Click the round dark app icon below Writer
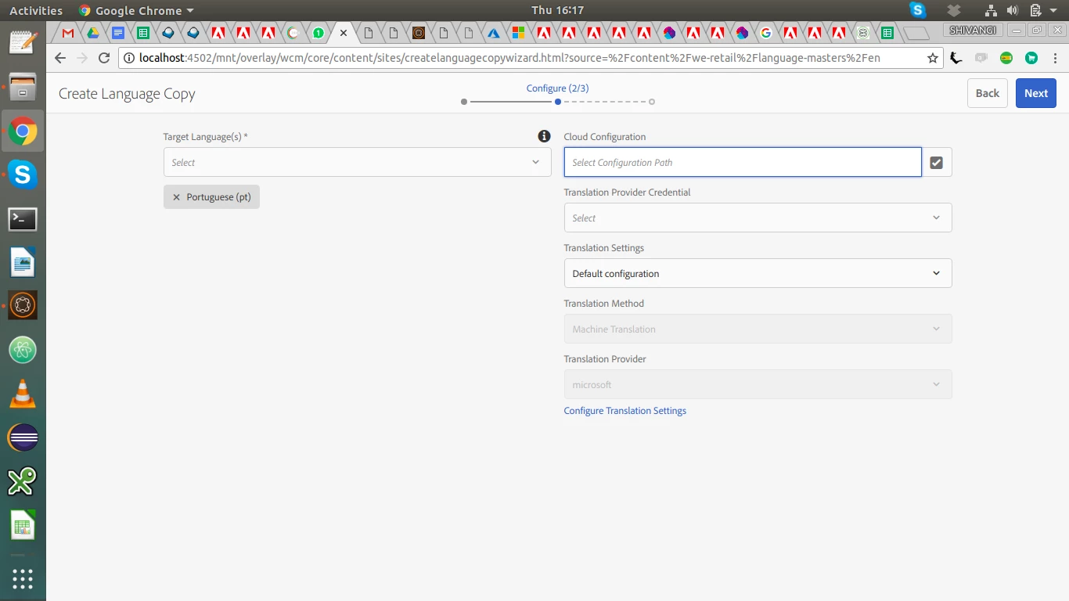The width and height of the screenshot is (1069, 601). [23, 306]
